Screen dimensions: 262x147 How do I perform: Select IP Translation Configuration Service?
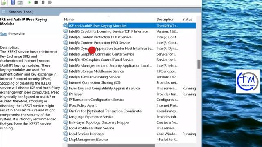(x=97, y=100)
